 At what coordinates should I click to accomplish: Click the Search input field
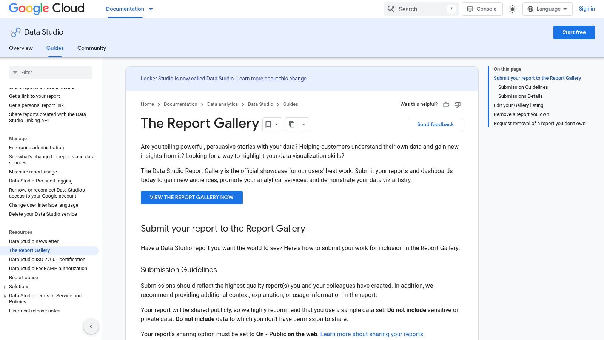click(x=421, y=9)
